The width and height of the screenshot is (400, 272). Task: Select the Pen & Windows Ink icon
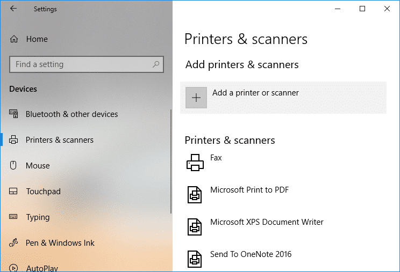pos(13,242)
